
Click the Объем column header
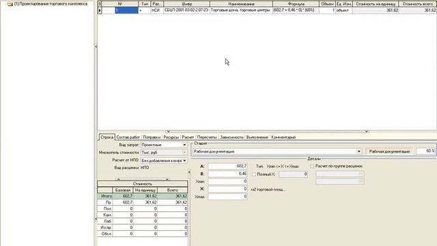click(x=327, y=4)
